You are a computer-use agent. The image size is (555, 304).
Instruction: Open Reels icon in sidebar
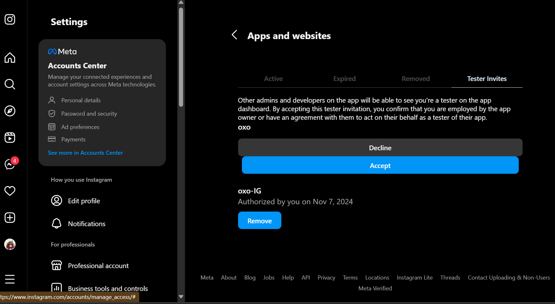pyautogui.click(x=10, y=138)
